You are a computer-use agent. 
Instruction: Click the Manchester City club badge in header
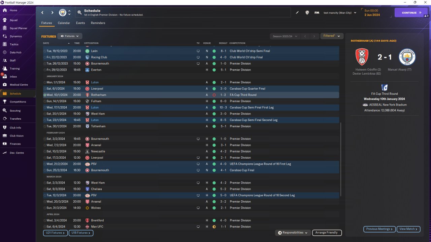tap(63, 13)
